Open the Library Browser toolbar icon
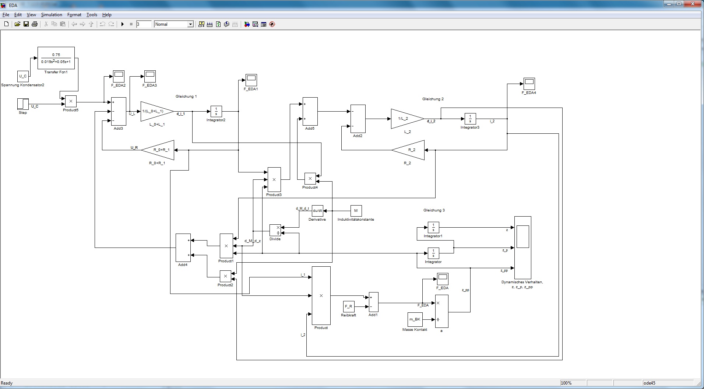The image size is (704, 389). coord(247,24)
